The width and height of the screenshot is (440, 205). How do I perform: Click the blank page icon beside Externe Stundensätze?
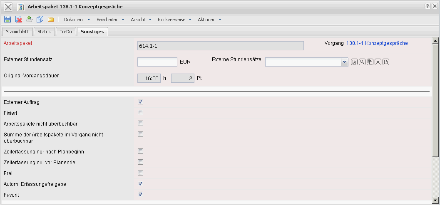coord(386,62)
